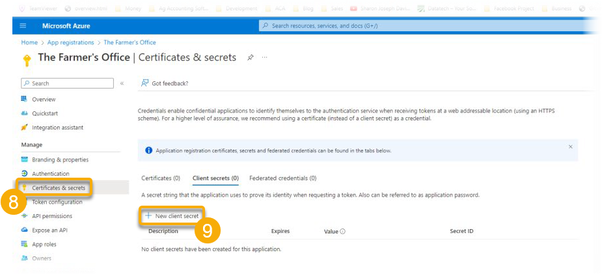Open Integration assistant rocket icon

(x=25, y=128)
